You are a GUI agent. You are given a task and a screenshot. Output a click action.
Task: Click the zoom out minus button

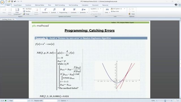[x=157, y=101]
